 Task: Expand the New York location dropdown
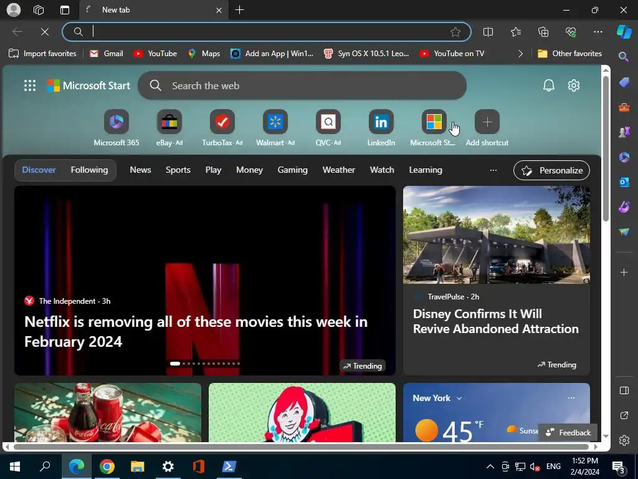click(459, 399)
